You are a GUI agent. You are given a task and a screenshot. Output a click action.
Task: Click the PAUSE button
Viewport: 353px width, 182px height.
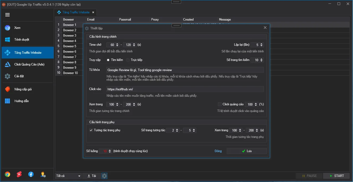pyautogui.click(x=309, y=176)
